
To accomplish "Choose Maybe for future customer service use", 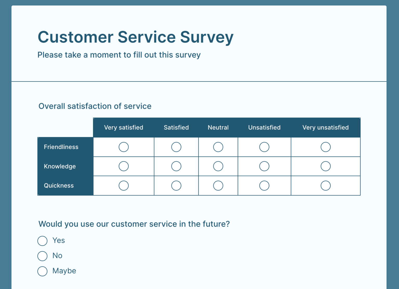I will (x=42, y=271).
